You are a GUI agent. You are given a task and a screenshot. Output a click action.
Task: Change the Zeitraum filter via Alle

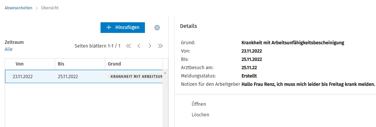click(9, 50)
